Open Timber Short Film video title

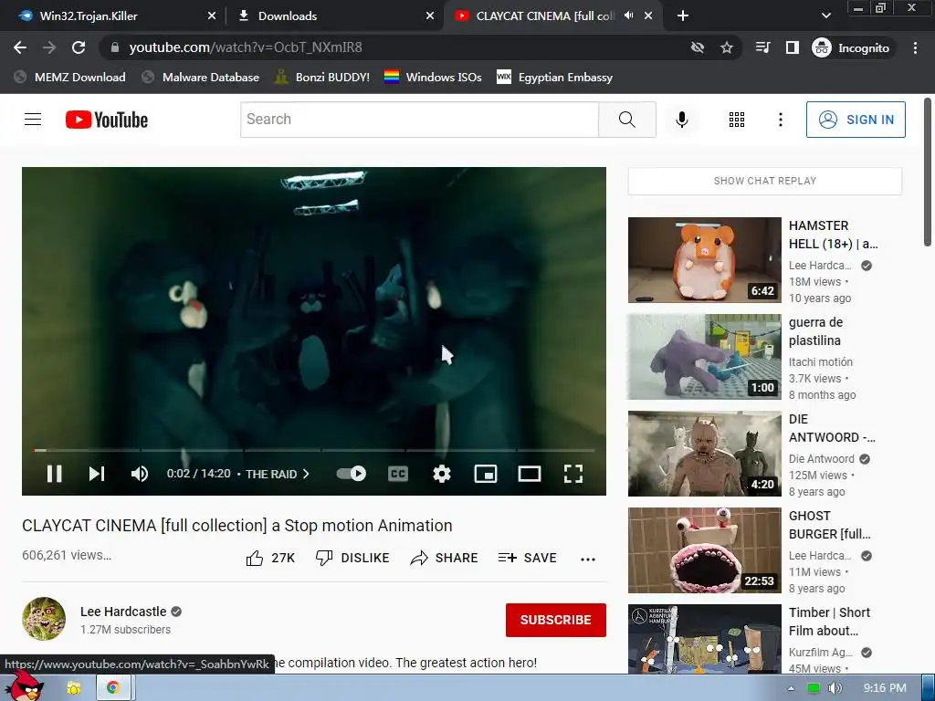(829, 621)
